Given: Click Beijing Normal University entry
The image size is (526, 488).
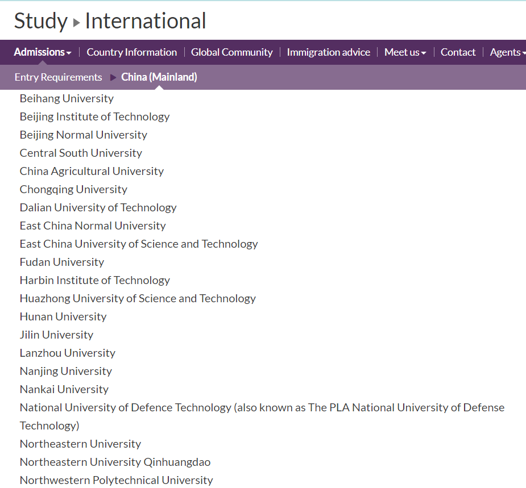Looking at the screenshot, I should click(84, 135).
